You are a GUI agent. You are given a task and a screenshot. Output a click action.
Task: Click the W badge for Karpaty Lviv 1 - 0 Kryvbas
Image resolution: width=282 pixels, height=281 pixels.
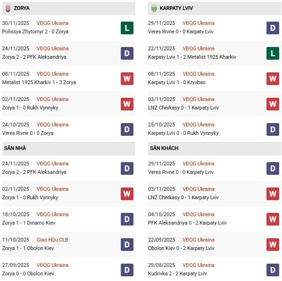coord(273,78)
